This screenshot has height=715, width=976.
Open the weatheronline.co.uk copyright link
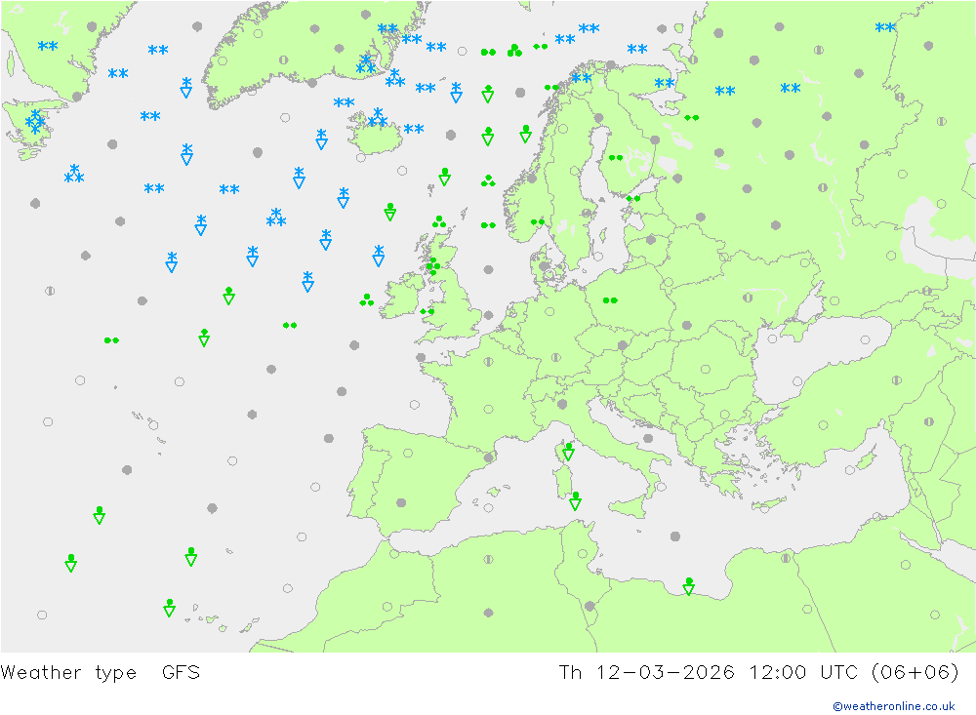(894, 706)
